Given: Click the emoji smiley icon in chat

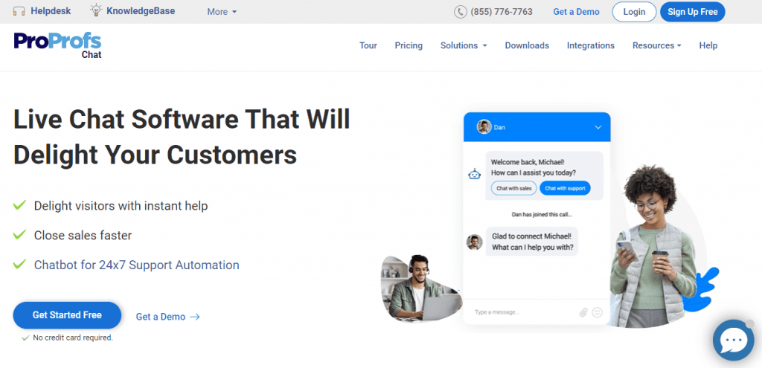Looking at the screenshot, I should [598, 312].
